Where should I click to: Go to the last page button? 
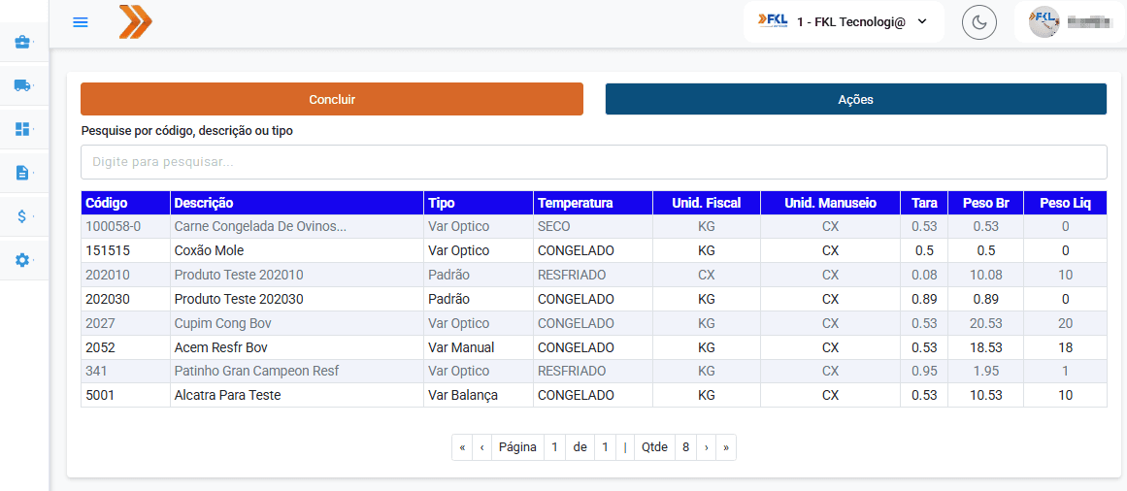pyautogui.click(x=725, y=447)
